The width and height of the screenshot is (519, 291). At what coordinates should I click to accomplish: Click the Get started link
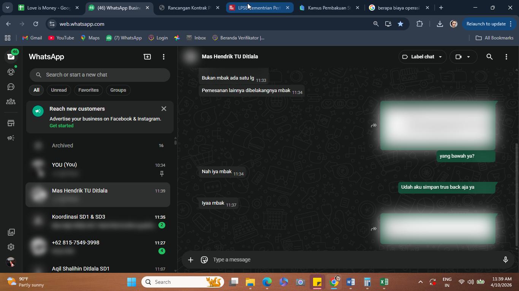coord(62,126)
